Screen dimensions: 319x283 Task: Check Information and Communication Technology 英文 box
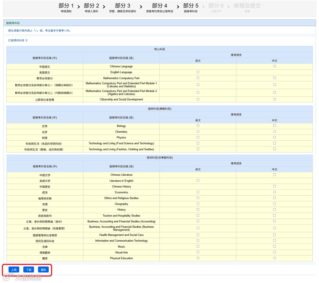198,241
